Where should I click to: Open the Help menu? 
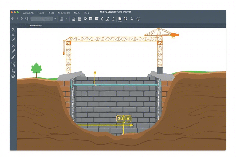coord(87,13)
